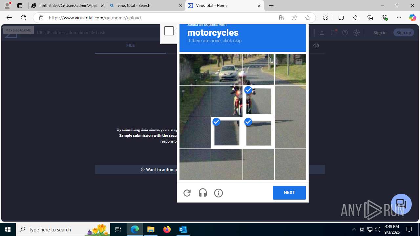Open VirusTotal notifications icon
The height and width of the screenshot is (236, 420).
[x=333, y=32]
